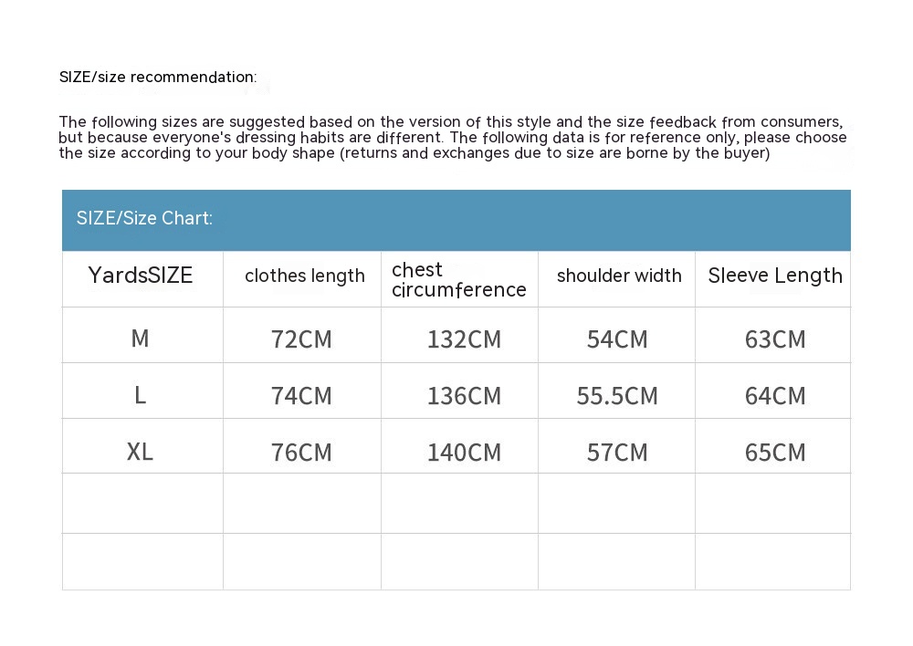
Task: Click the shoulder width column header
Action: pyautogui.click(x=619, y=276)
